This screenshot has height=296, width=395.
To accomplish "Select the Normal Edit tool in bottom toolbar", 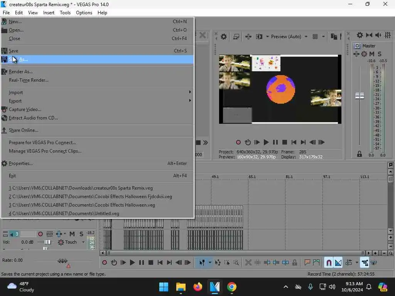I will [202, 262].
